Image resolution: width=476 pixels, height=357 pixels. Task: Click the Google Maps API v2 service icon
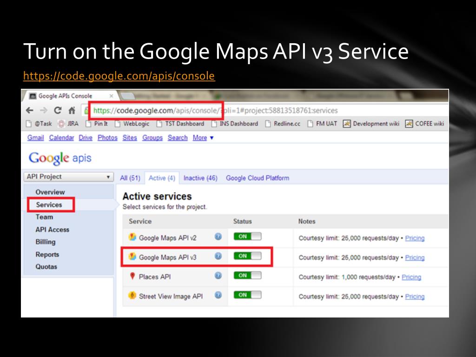pos(132,237)
